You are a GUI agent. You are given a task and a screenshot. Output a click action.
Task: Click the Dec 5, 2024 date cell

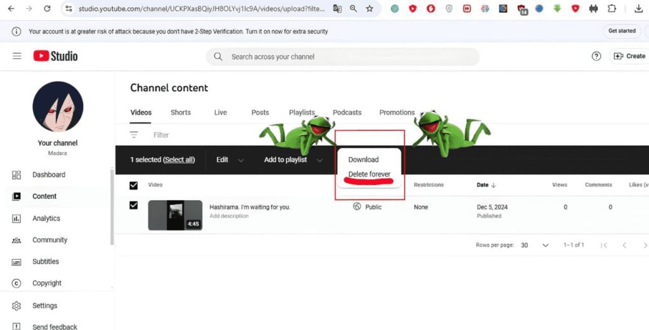coord(492,207)
